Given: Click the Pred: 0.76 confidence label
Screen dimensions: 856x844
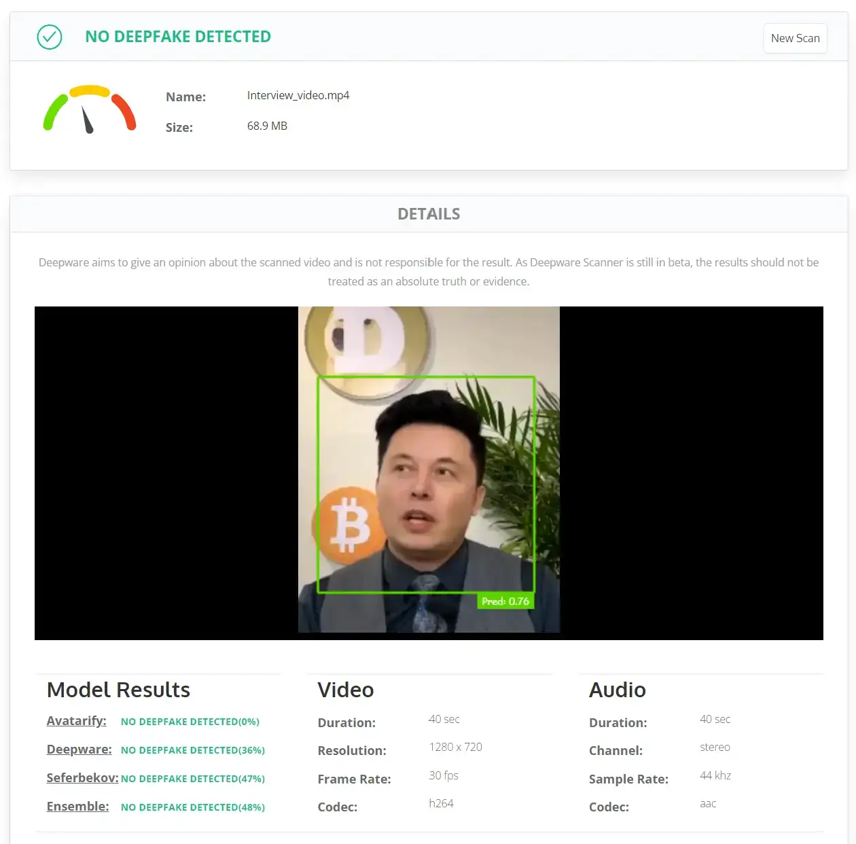Looking at the screenshot, I should pos(505,601).
